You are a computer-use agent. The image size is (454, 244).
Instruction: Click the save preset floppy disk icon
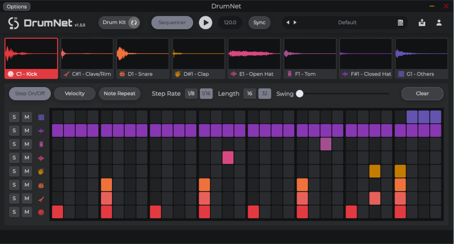(400, 23)
